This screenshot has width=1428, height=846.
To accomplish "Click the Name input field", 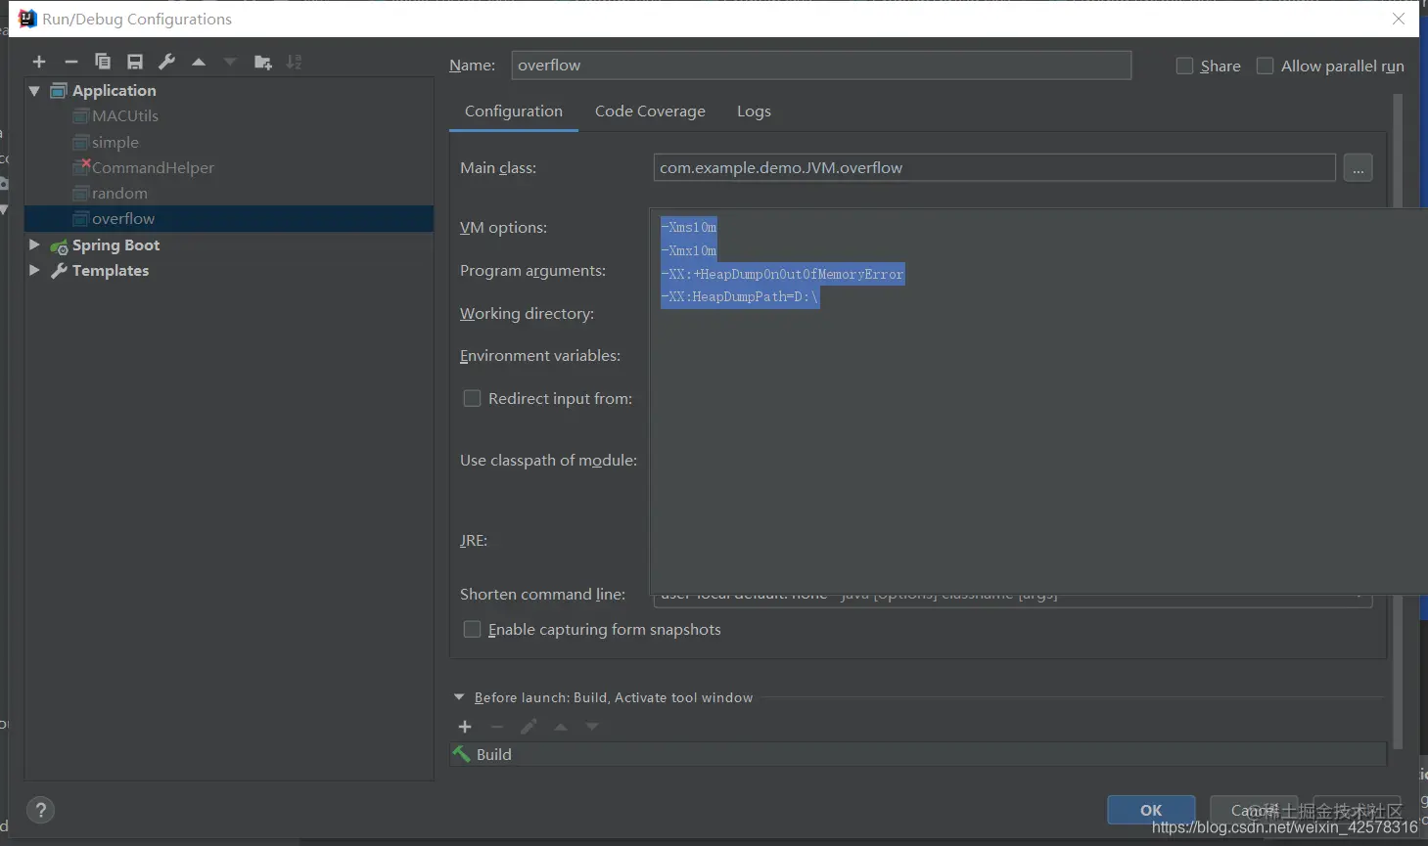I will [821, 66].
